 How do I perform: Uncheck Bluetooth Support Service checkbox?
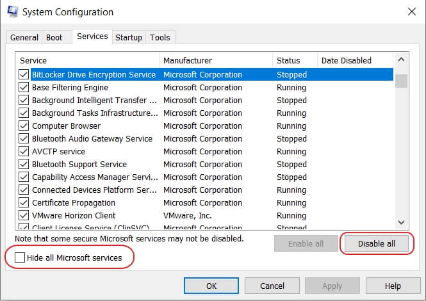tap(24, 165)
